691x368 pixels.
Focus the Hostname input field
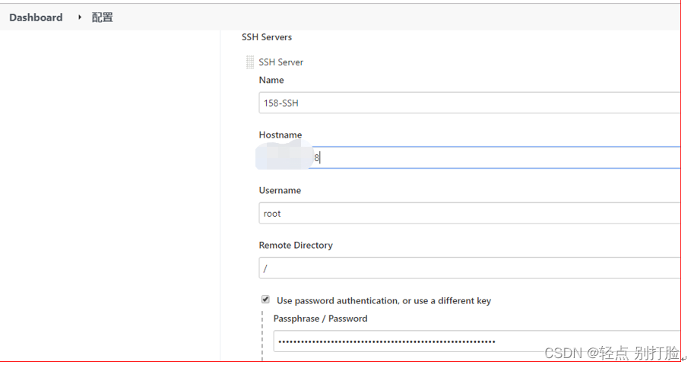(x=494, y=157)
